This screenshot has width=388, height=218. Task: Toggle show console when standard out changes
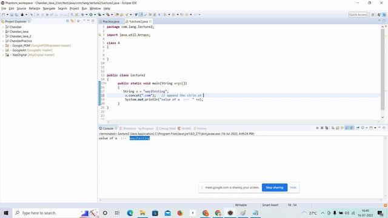coord(347,128)
